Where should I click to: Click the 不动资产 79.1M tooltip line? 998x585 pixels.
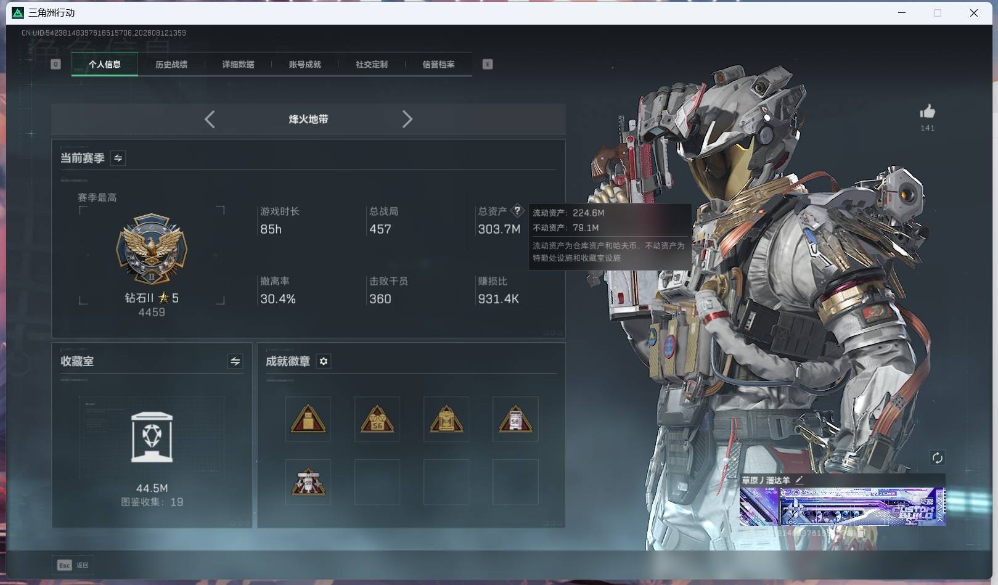(566, 227)
